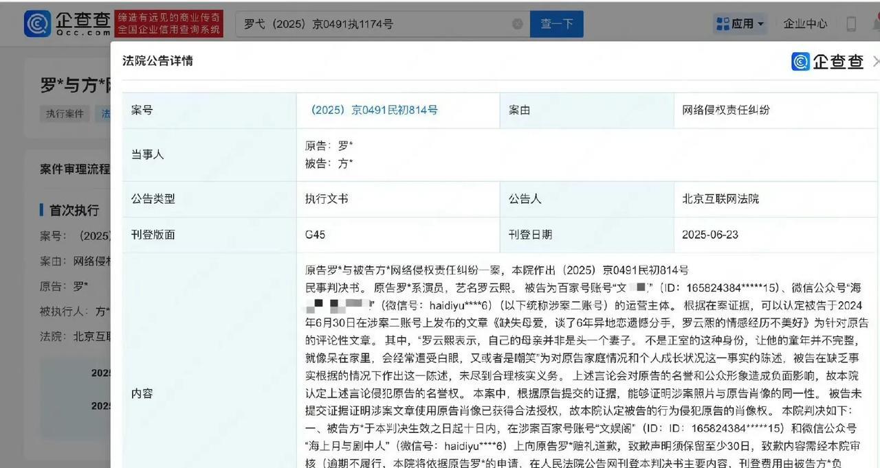This screenshot has height=468, width=880.
Task: Select the 执行案件 tag in the background page
Action: 65,114
